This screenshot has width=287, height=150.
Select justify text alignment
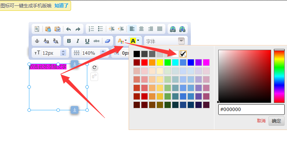(x=160, y=29)
